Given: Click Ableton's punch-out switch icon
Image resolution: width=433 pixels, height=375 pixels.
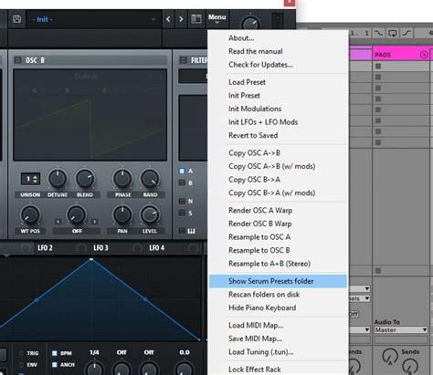Looking at the screenshot, I should click(407, 33).
